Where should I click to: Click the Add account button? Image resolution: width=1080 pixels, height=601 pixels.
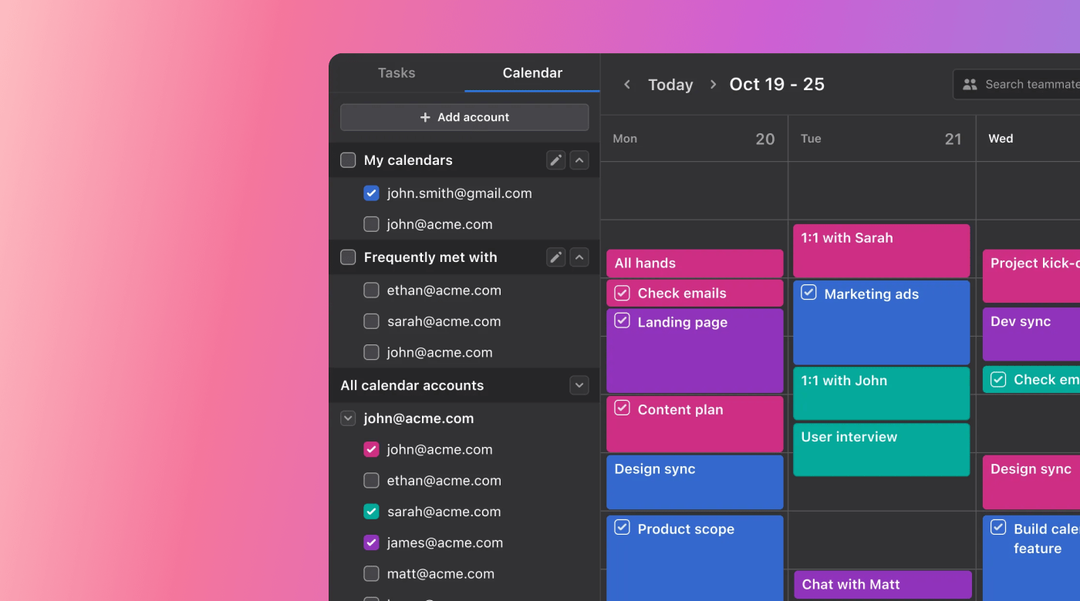coord(464,117)
